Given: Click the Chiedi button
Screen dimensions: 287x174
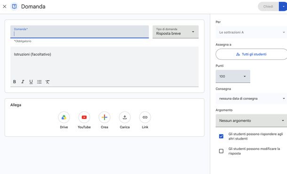Looking at the screenshot, I should point(268,7).
